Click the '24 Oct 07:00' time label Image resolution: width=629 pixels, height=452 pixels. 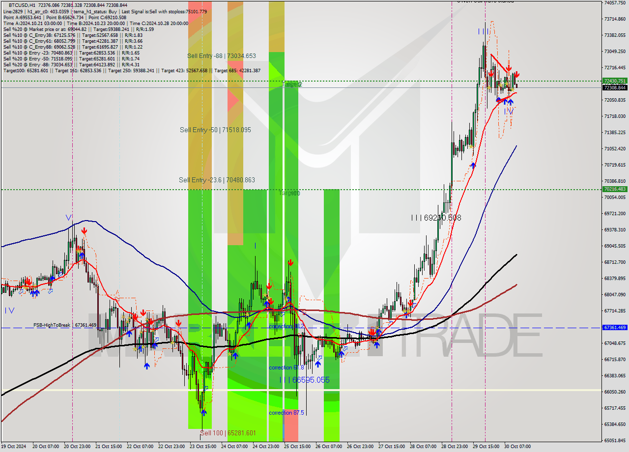[234, 447]
